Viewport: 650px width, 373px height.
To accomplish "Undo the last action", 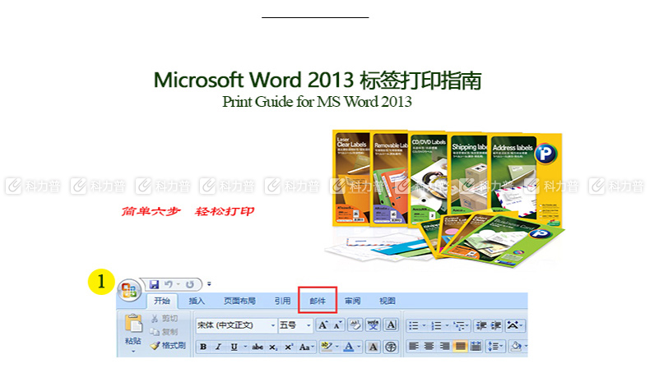I will [169, 284].
